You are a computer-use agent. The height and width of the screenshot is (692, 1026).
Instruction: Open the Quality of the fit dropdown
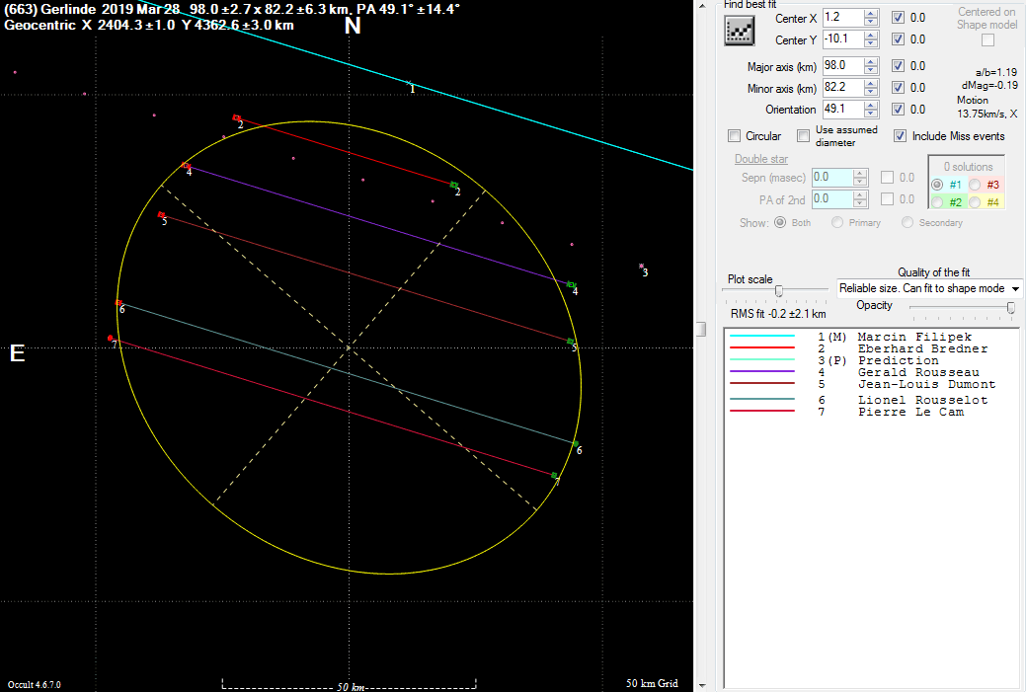point(1014,288)
